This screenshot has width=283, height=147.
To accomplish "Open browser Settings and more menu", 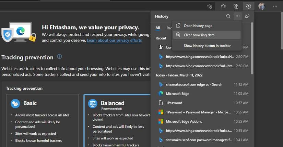I will (x=275, y=6).
